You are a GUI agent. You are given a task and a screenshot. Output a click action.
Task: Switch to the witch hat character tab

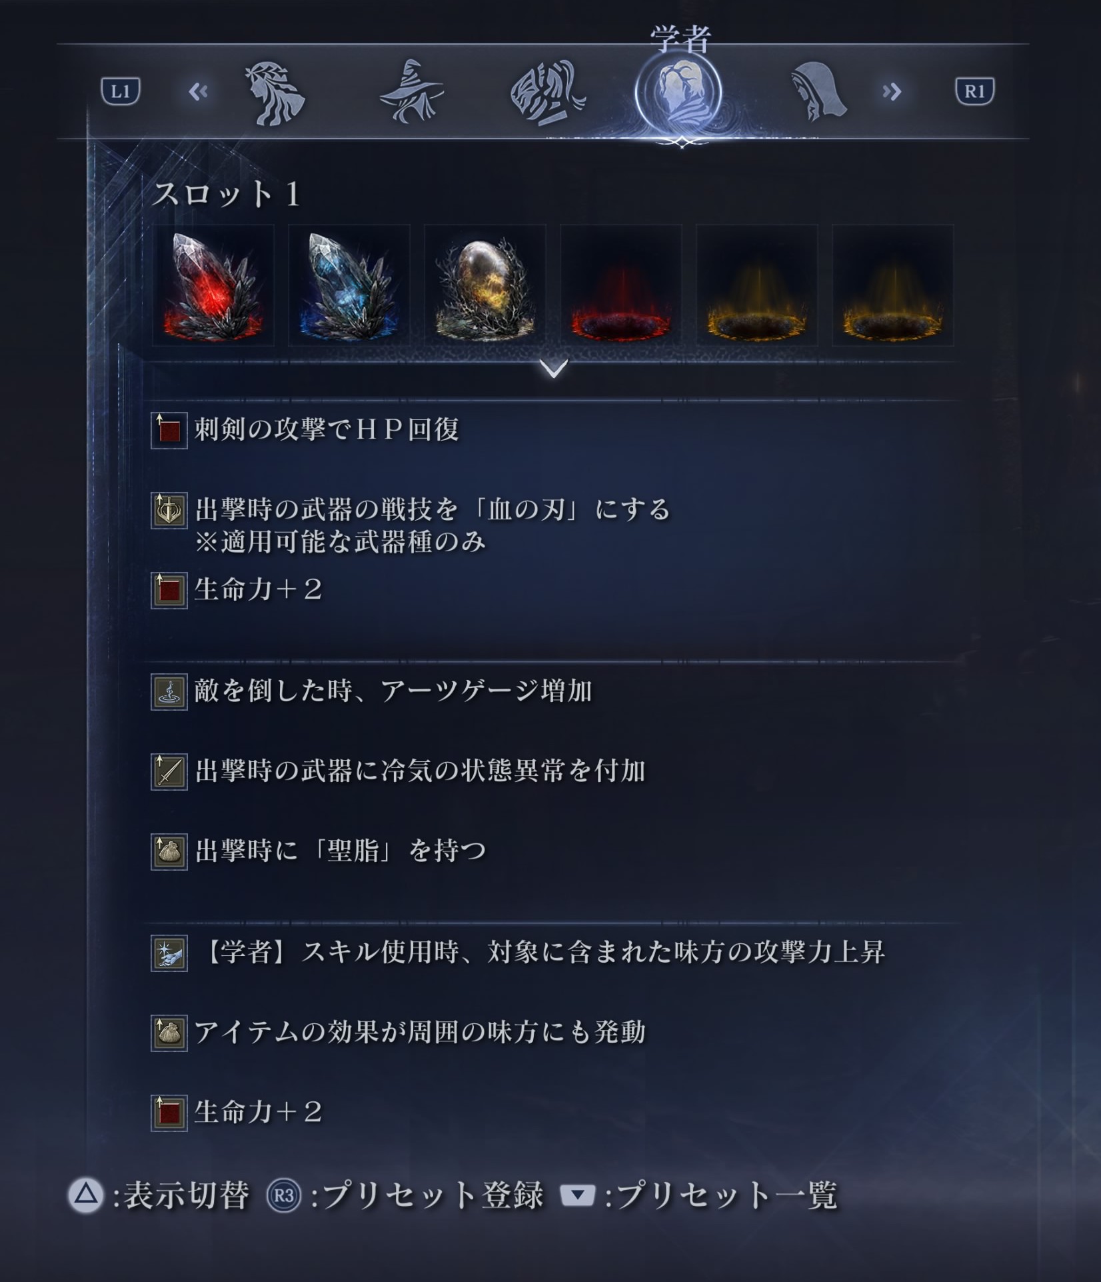pyautogui.click(x=412, y=92)
